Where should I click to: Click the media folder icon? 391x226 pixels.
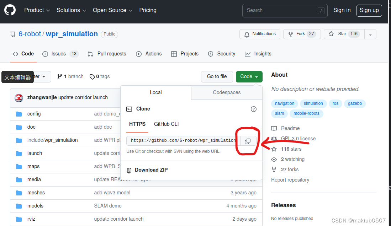click(x=19, y=180)
